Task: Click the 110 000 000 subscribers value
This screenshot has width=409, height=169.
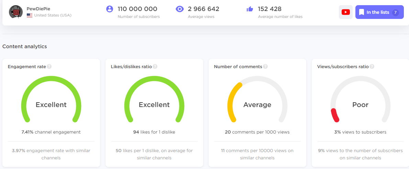Action: pos(137,9)
